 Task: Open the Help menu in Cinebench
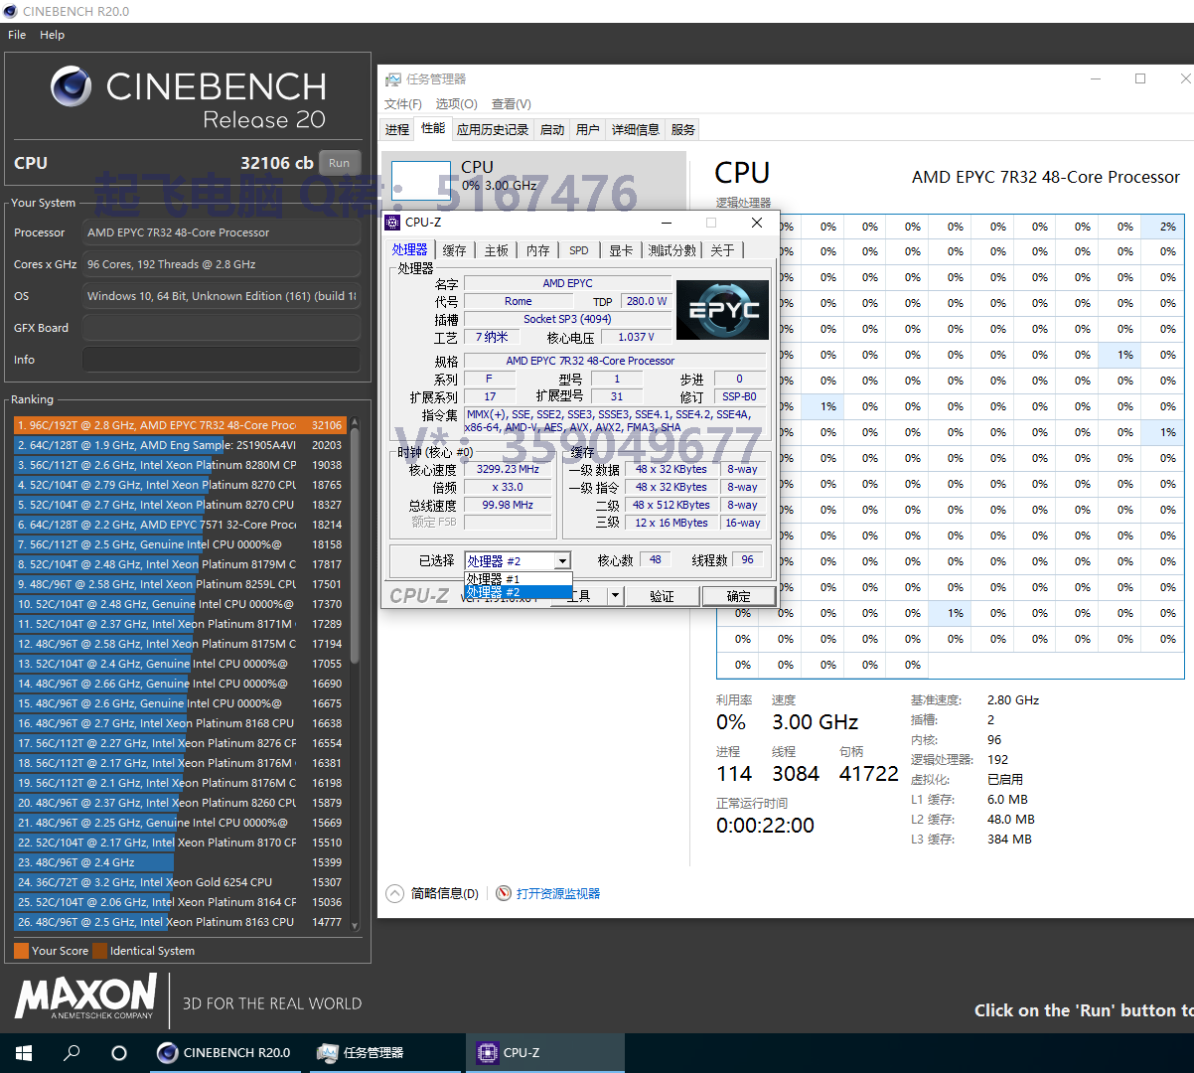pos(52,35)
